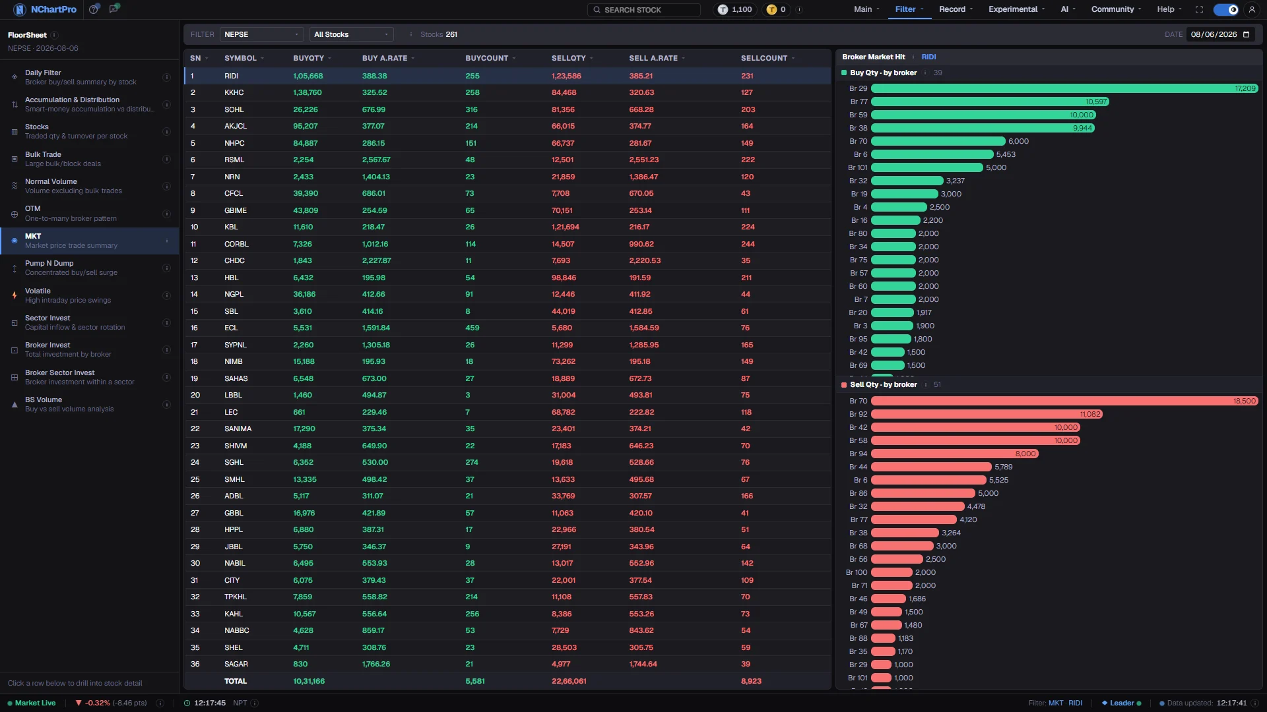The height and width of the screenshot is (712, 1267).
Task: Open the help question-mark icon
Action: (x=94, y=9)
